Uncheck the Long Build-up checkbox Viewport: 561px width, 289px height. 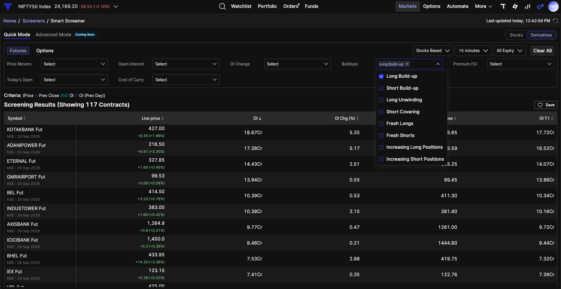tap(381, 76)
